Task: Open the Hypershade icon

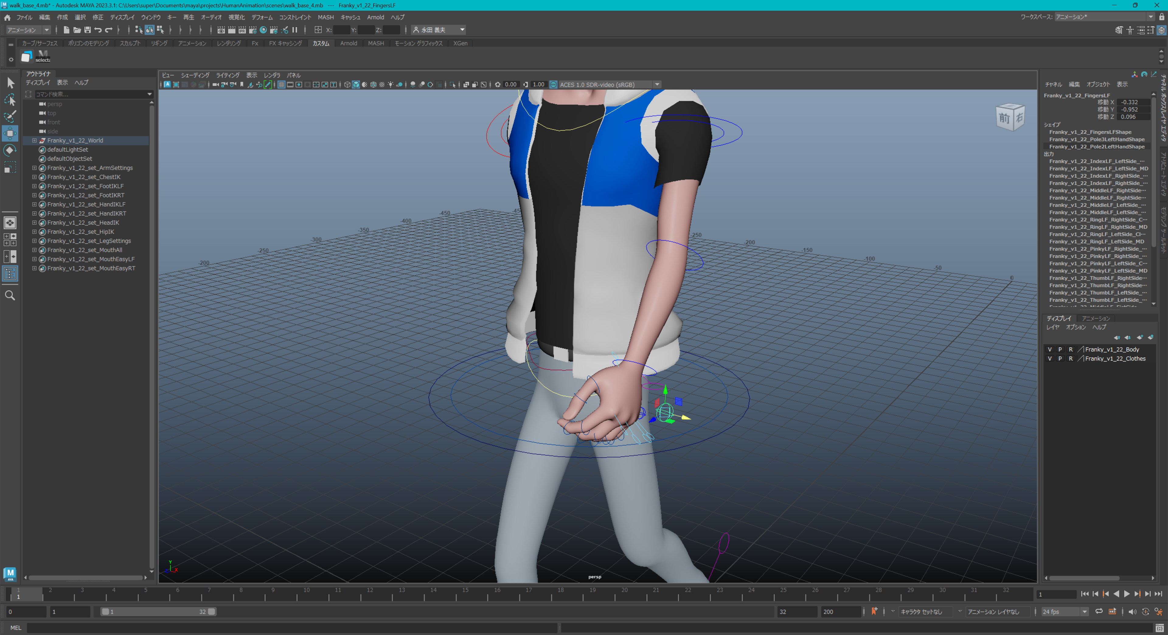Action: pyautogui.click(x=263, y=30)
